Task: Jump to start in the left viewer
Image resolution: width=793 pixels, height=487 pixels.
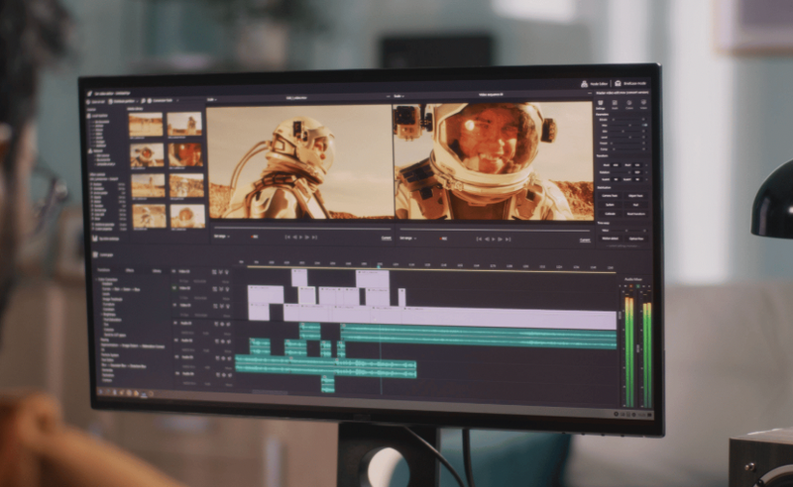Action: [287, 237]
